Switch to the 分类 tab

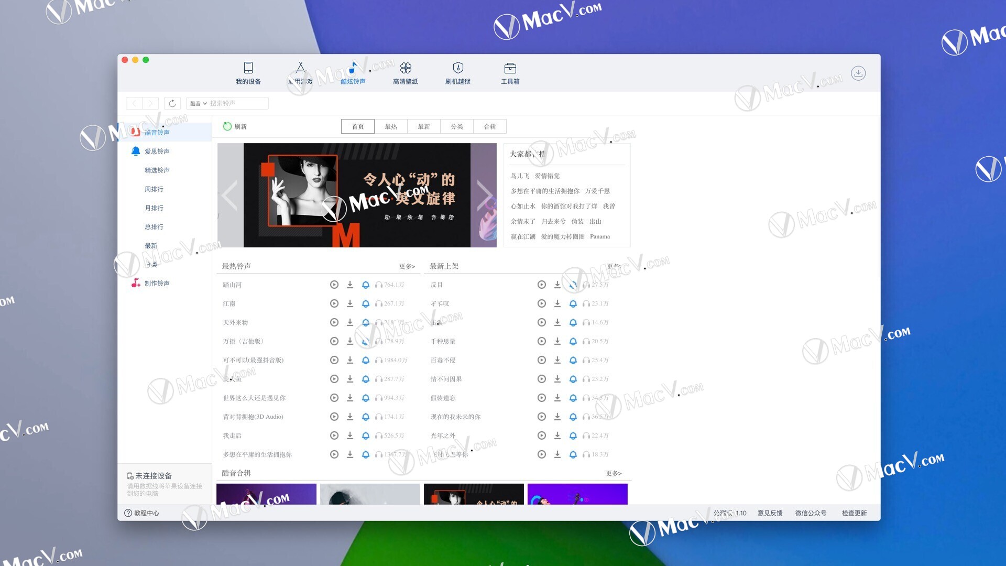(x=457, y=126)
